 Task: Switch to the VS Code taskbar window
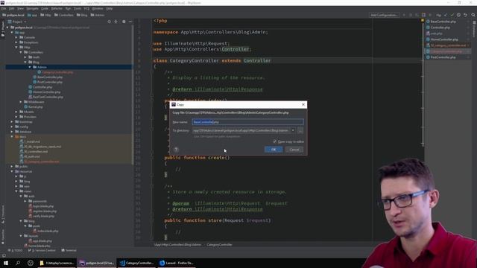pos(136,263)
